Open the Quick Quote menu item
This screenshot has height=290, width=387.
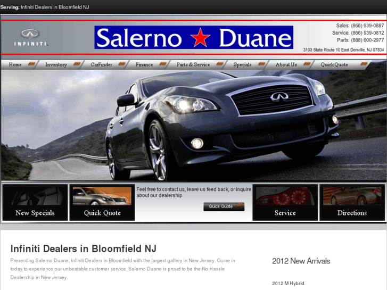pyautogui.click(x=334, y=64)
